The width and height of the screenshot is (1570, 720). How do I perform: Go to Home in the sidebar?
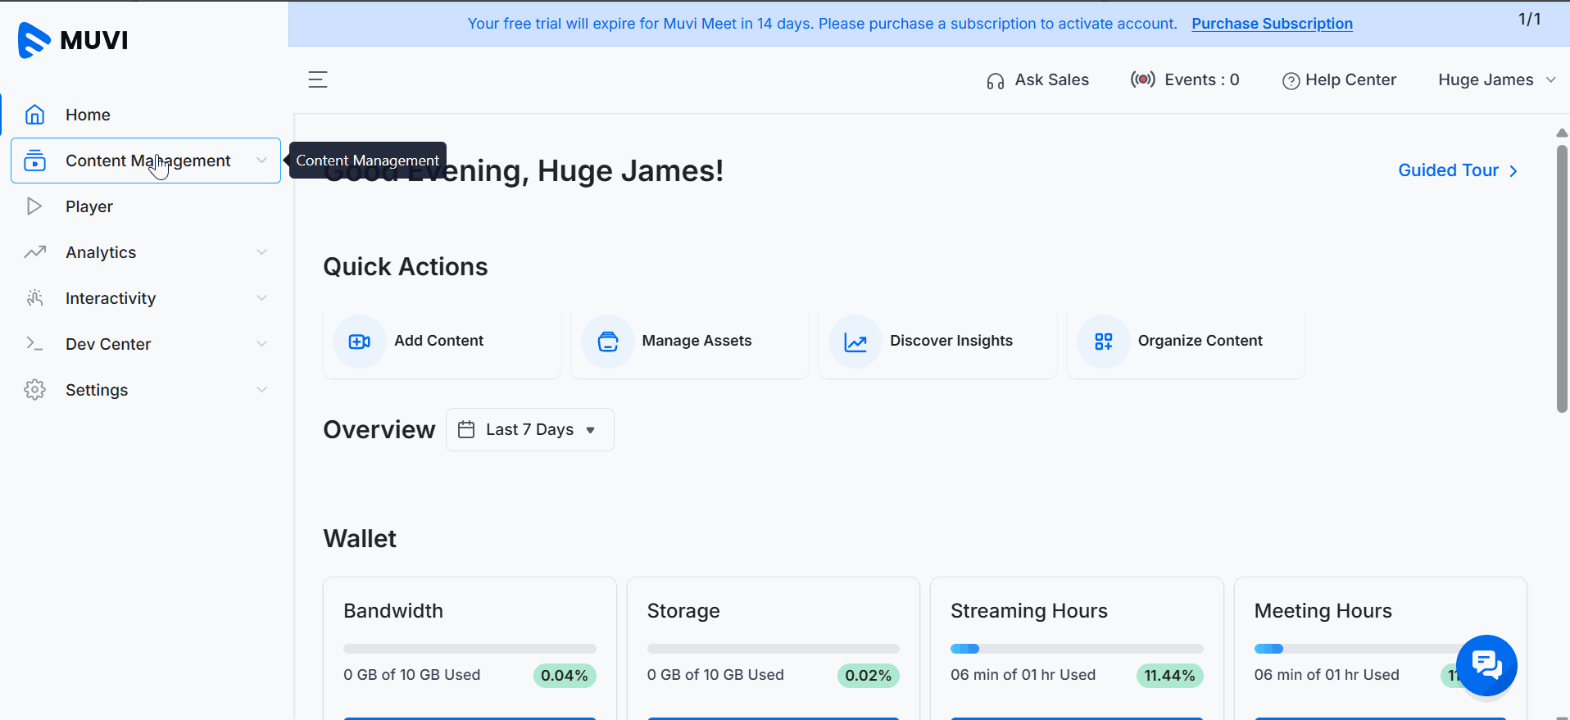(88, 115)
